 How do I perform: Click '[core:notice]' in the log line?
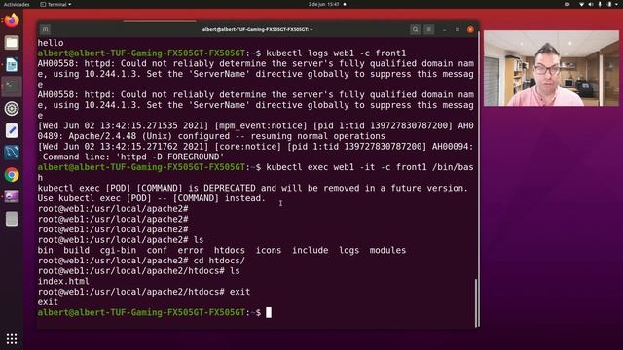[x=248, y=147]
